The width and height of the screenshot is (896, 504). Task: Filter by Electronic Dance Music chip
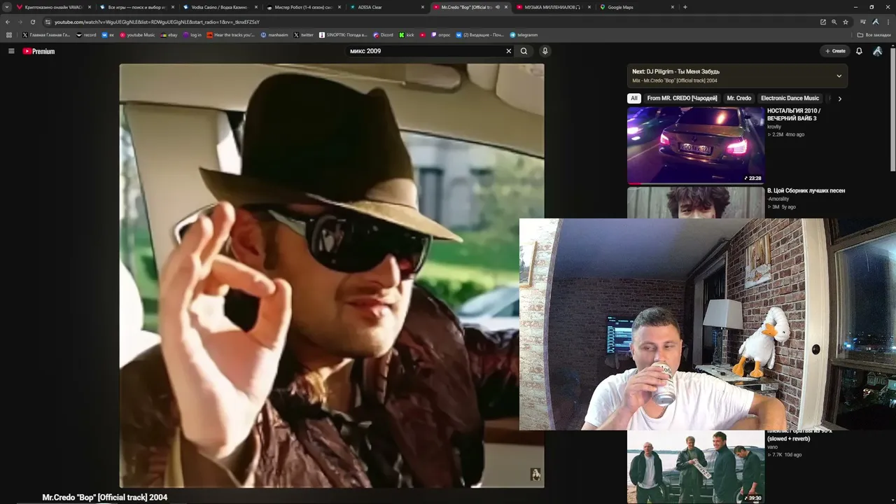tap(790, 99)
